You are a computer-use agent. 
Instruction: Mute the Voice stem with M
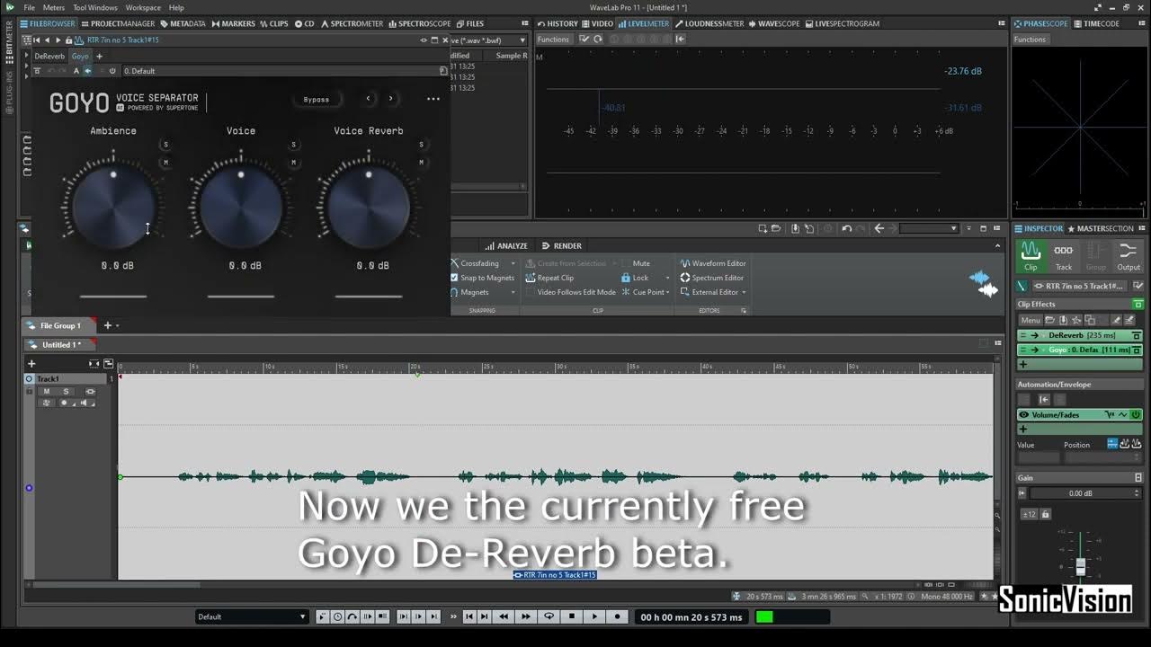coord(293,163)
